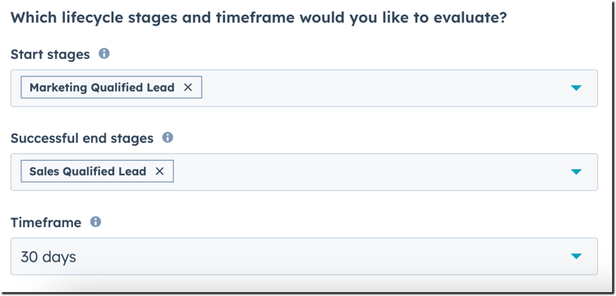Click the info icon beside Start stages
The width and height of the screenshot is (616, 296).
coord(103,53)
